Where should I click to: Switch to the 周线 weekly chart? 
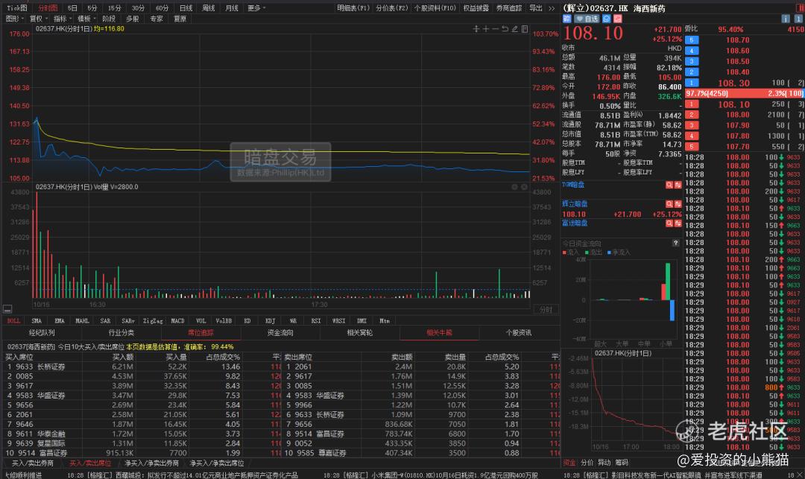click(x=209, y=8)
